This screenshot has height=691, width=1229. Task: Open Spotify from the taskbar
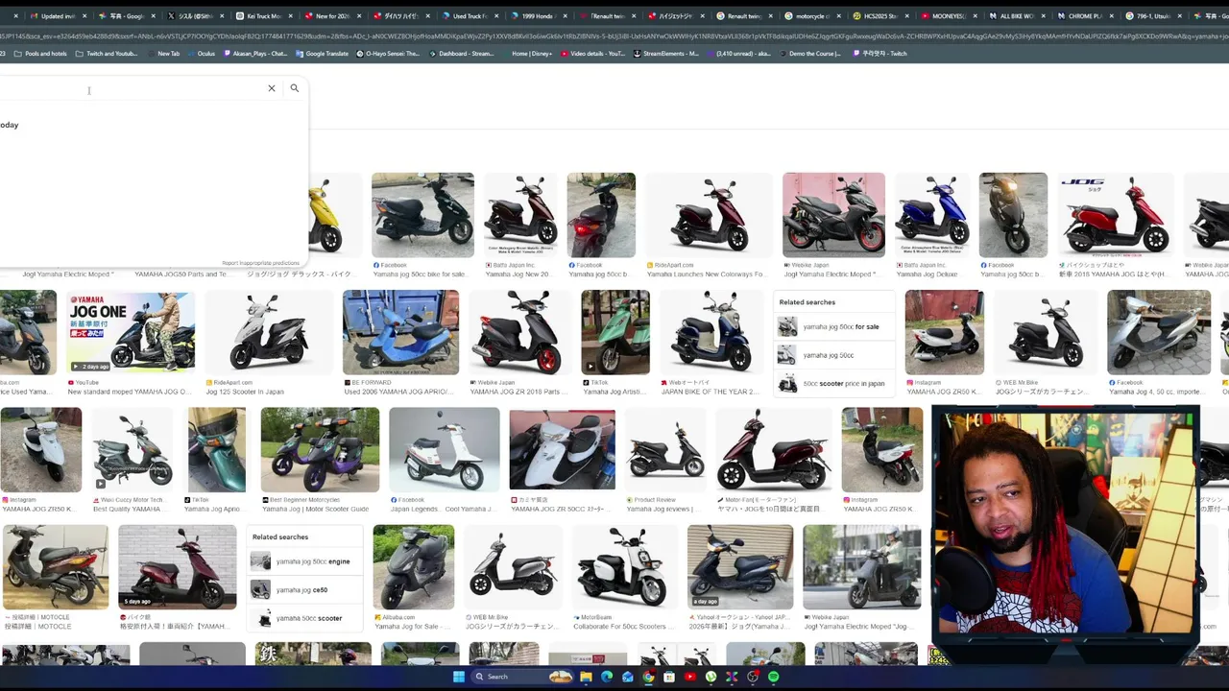[774, 677]
